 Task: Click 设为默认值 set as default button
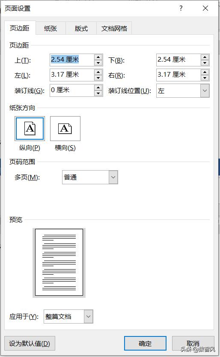click(x=30, y=343)
